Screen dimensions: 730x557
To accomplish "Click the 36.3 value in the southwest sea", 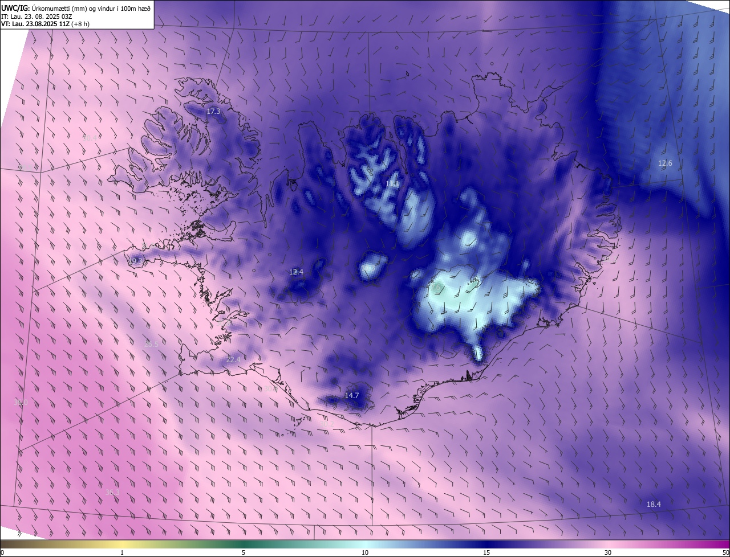I will pyautogui.click(x=112, y=493).
